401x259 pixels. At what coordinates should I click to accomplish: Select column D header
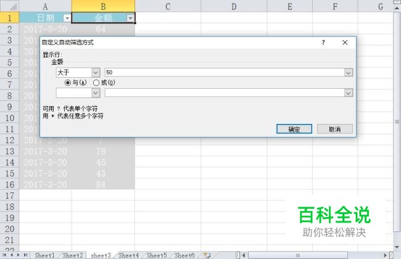(x=234, y=6)
